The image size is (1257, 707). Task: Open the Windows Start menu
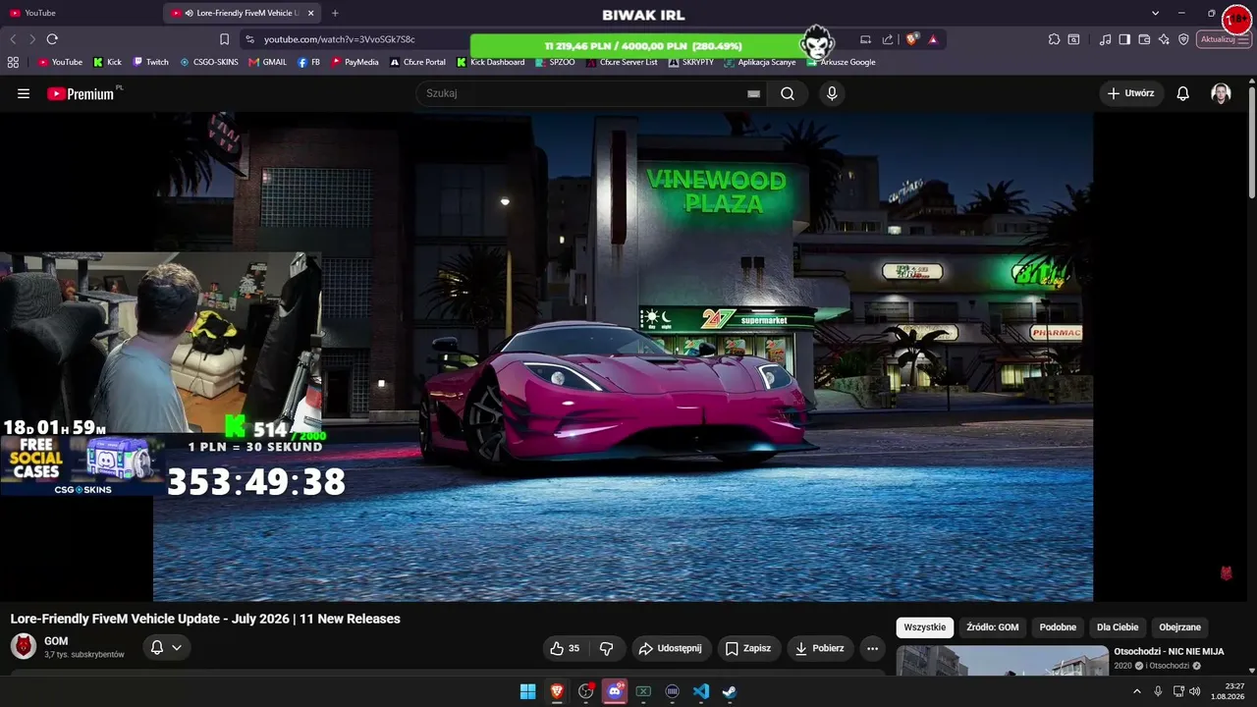(x=527, y=691)
